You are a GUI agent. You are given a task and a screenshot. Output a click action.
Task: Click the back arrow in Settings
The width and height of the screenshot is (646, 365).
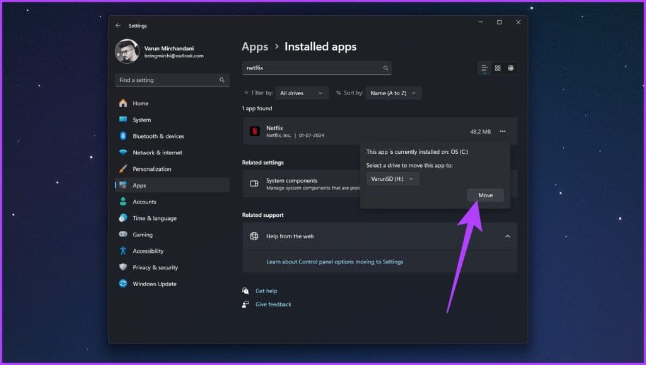click(x=118, y=25)
